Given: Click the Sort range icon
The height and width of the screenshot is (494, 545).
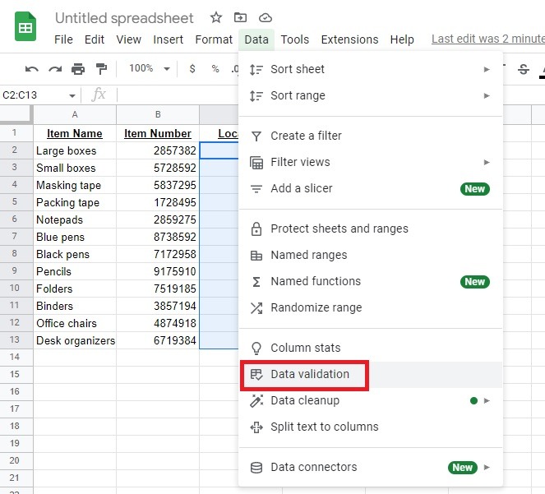Looking at the screenshot, I should pyautogui.click(x=256, y=95).
